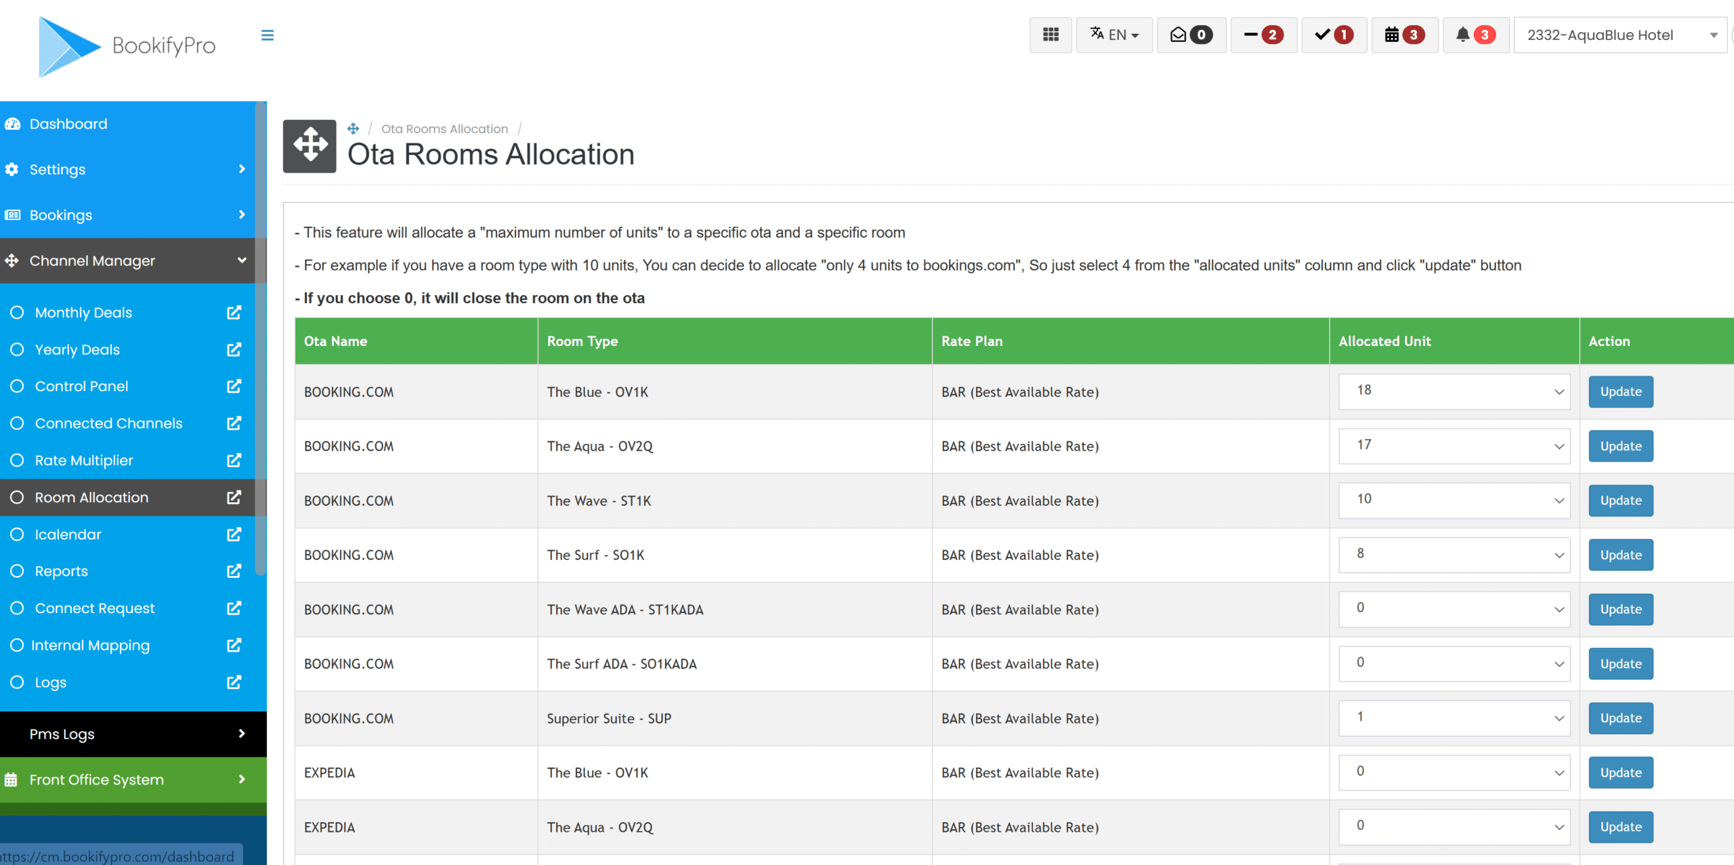Collapse the Channel Manager section
Screen dimensions: 1734x865
click(x=129, y=261)
